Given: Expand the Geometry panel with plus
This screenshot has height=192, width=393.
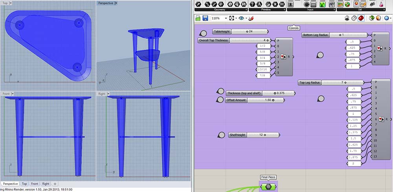Looking at the screenshot, I should (x=246, y=9).
